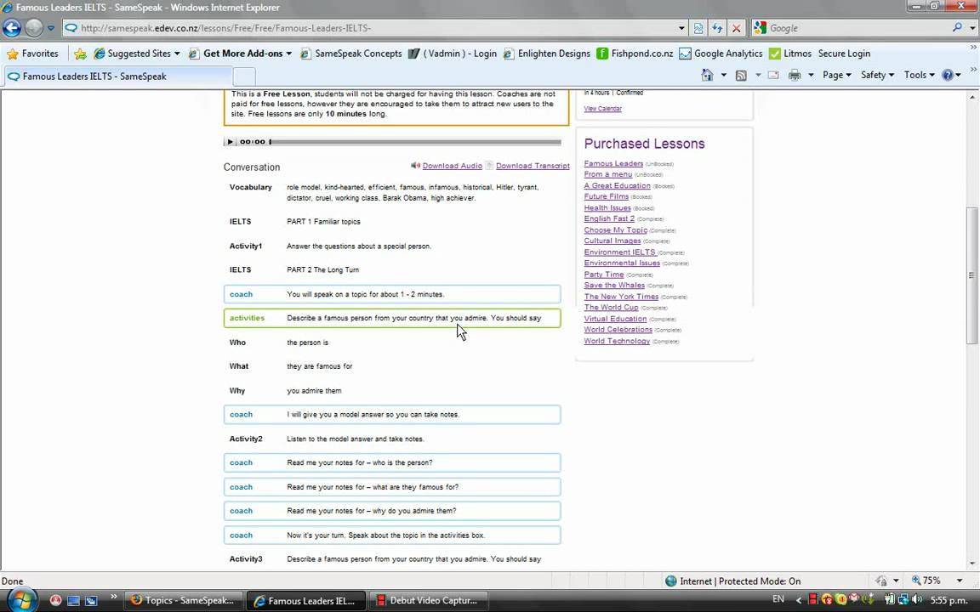Viewport: 980px width, 612px height.
Task: Expand the address bar history dropdown
Action: (x=681, y=28)
